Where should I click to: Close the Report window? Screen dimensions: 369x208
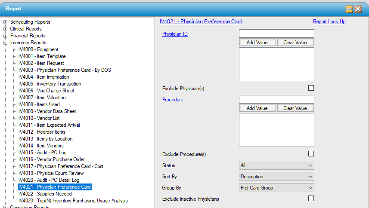(x=358, y=9)
